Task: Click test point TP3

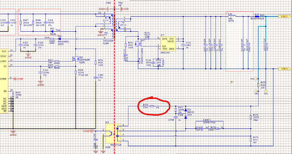Action: tap(256, 91)
